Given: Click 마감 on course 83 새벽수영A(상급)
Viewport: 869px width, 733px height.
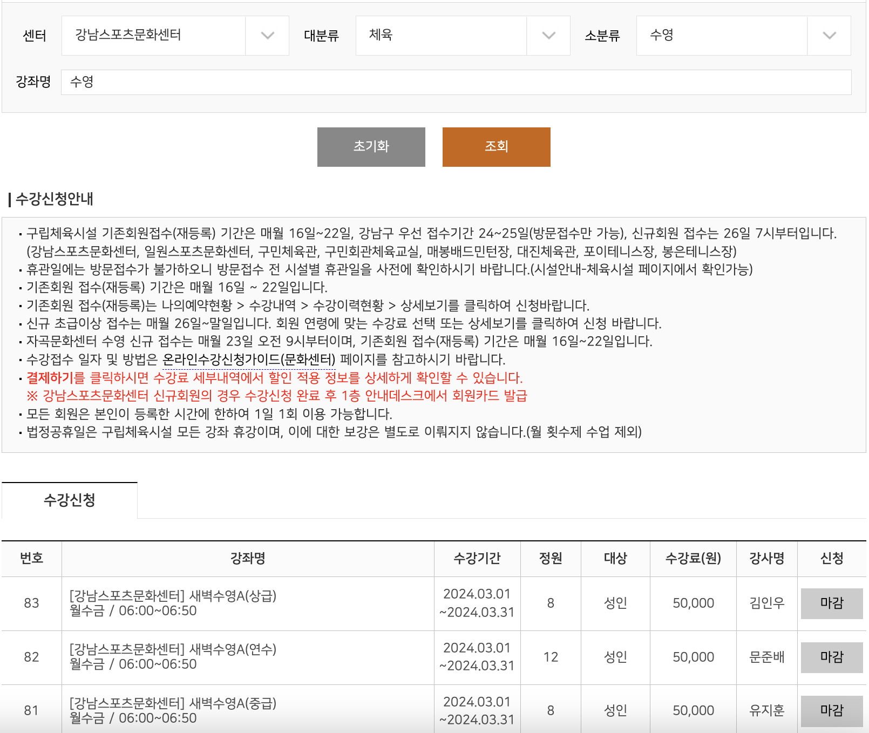Looking at the screenshot, I should 831,603.
